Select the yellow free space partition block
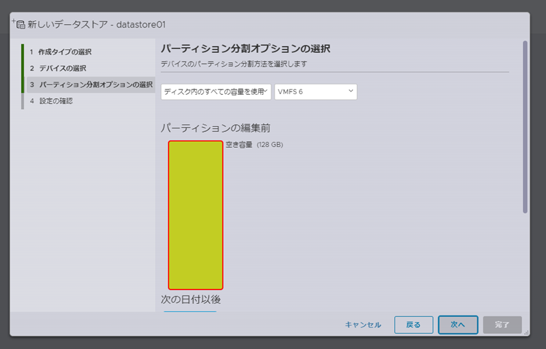This screenshot has width=546, height=349. tap(196, 215)
